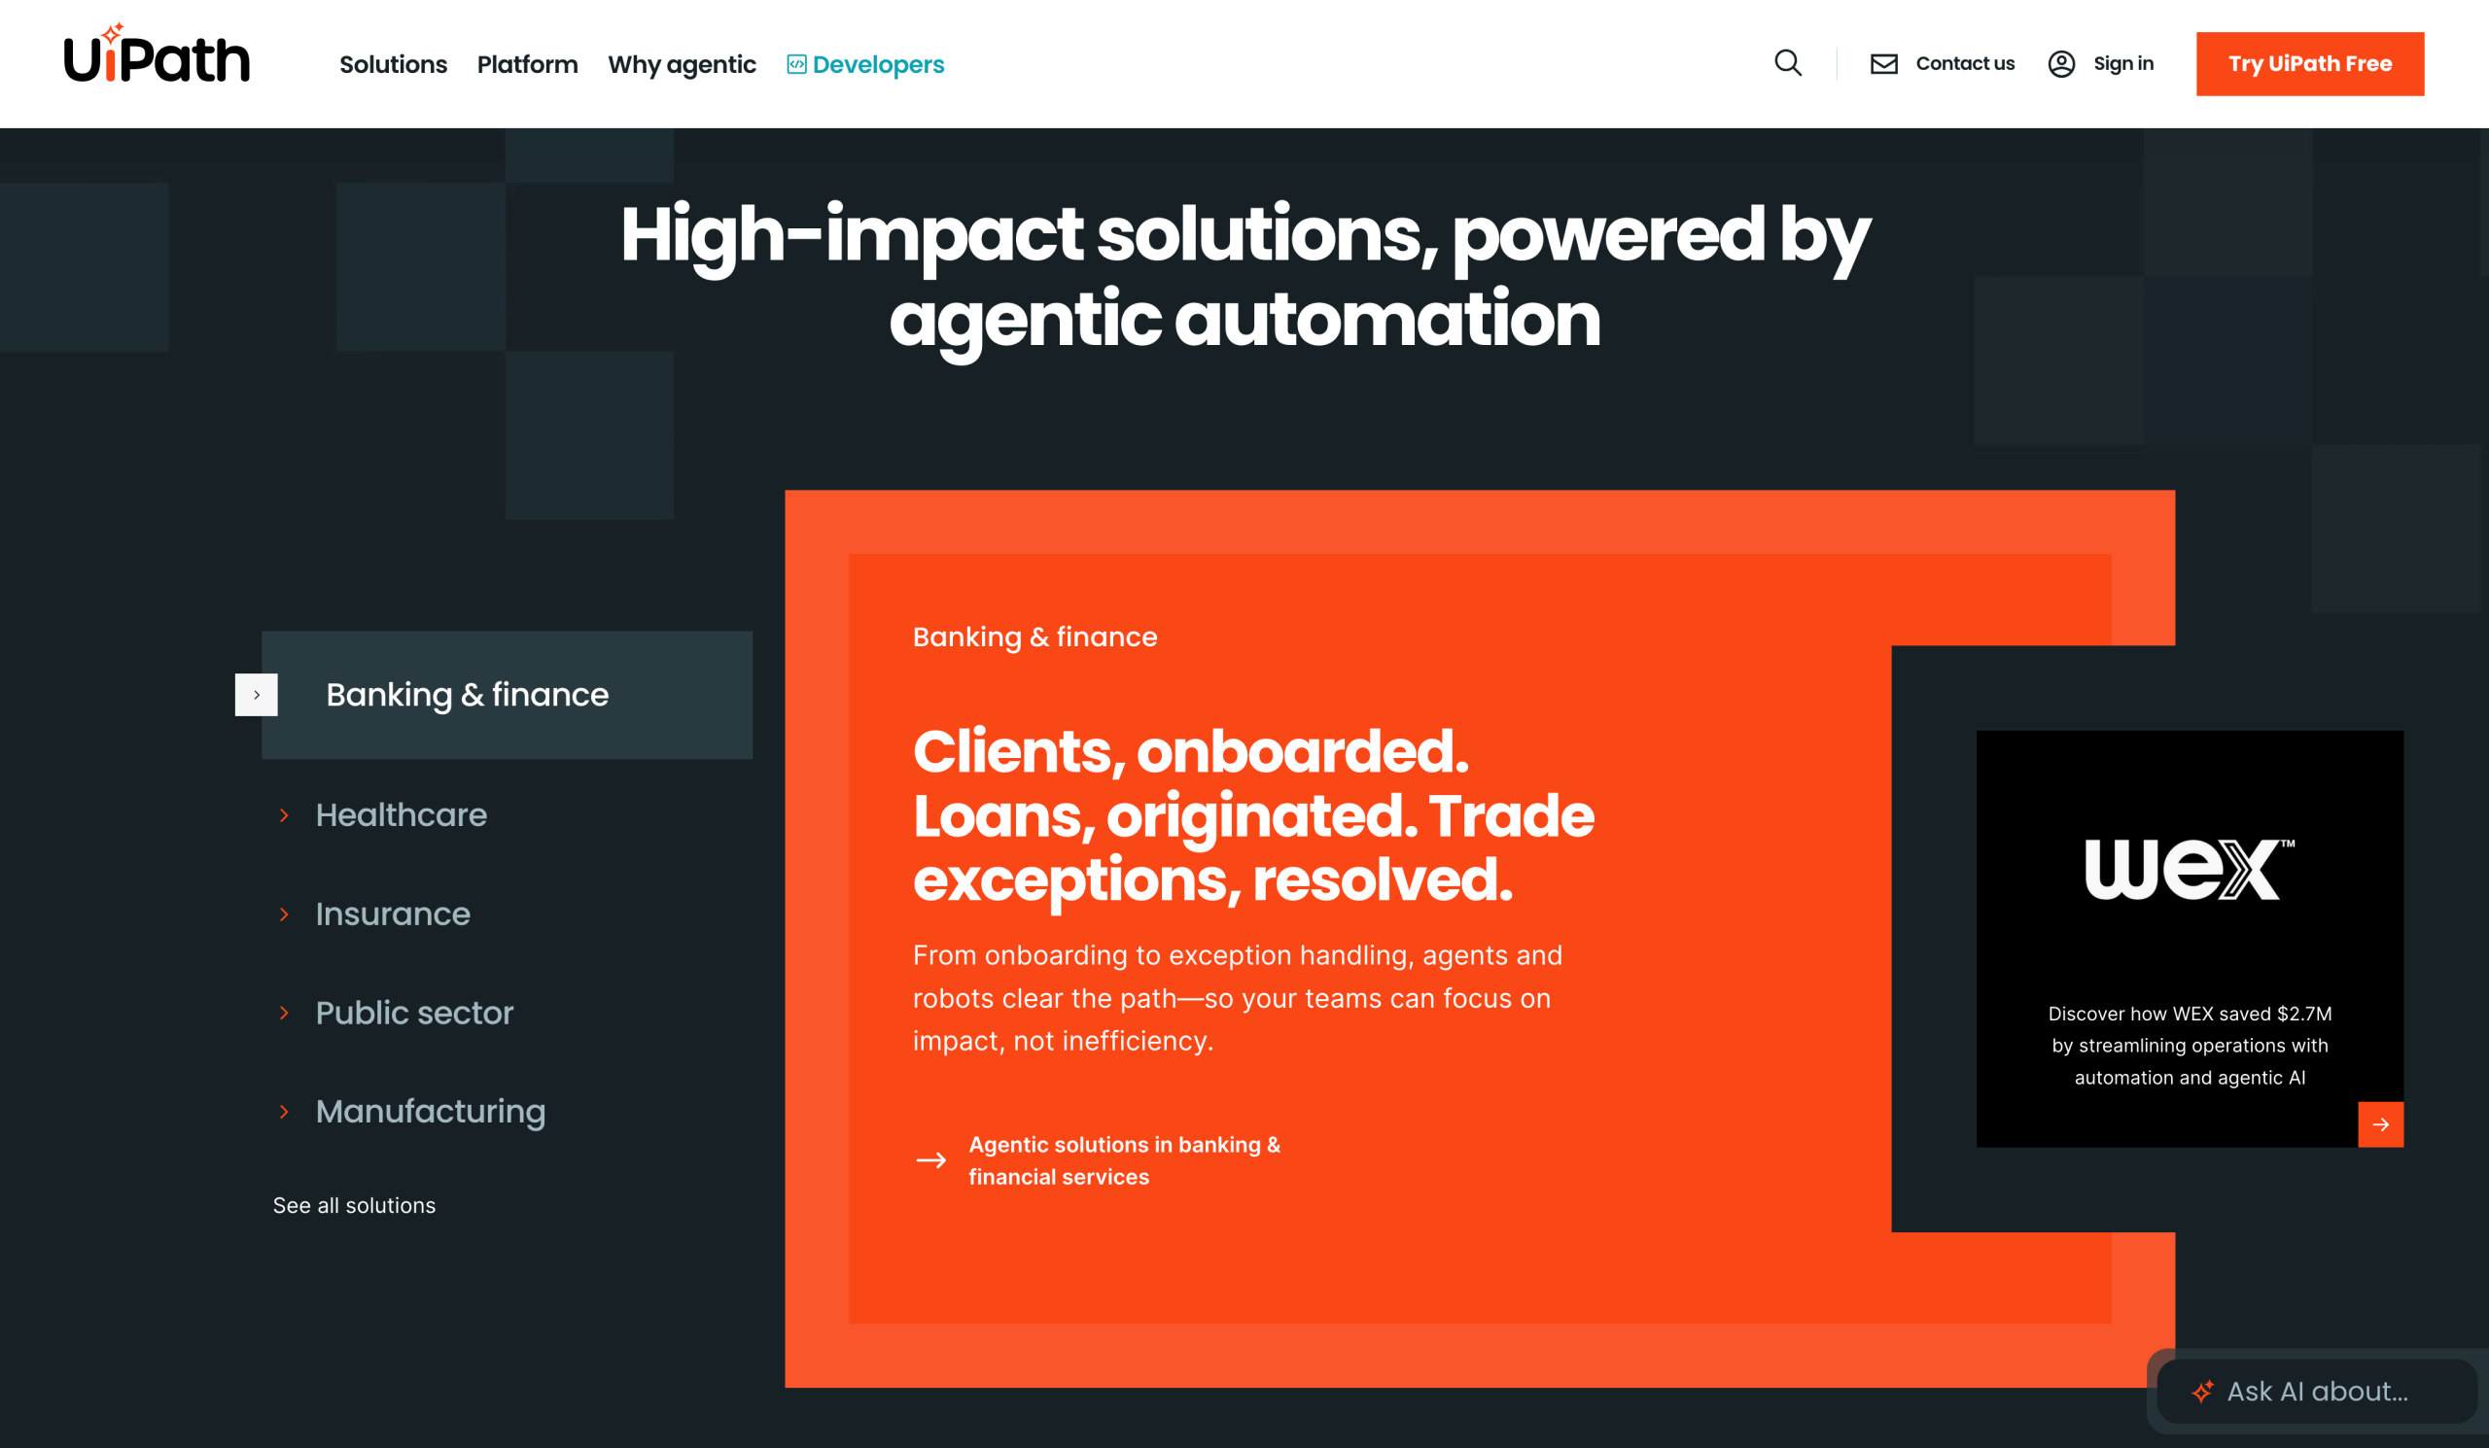Screen dimensions: 2489x1448
Task: Expand the Insurance chevron
Action: tap(285, 914)
